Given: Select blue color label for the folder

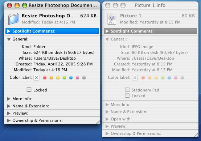Looking at the screenshot, I should (71, 77).
